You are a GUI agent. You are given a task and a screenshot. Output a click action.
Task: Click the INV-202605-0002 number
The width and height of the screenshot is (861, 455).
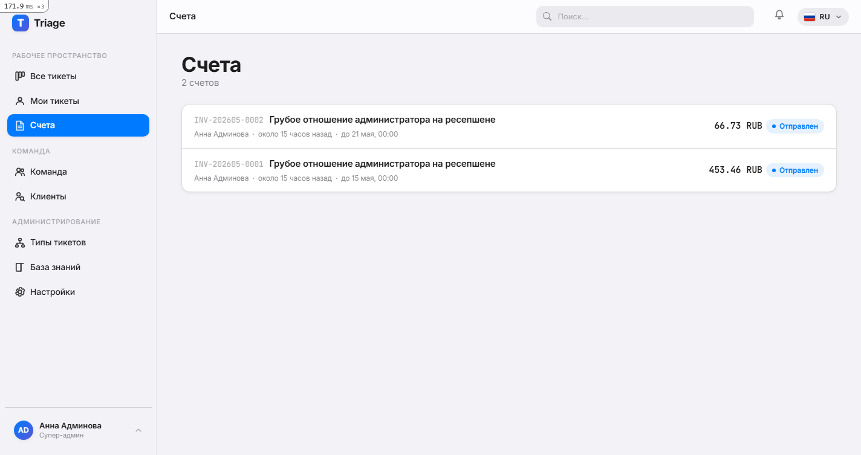pos(229,120)
